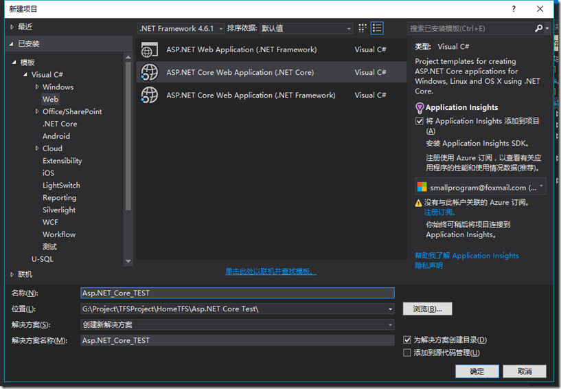This screenshot has width=561, height=389.
Task: Select the WCF template category
Action: (x=50, y=222)
